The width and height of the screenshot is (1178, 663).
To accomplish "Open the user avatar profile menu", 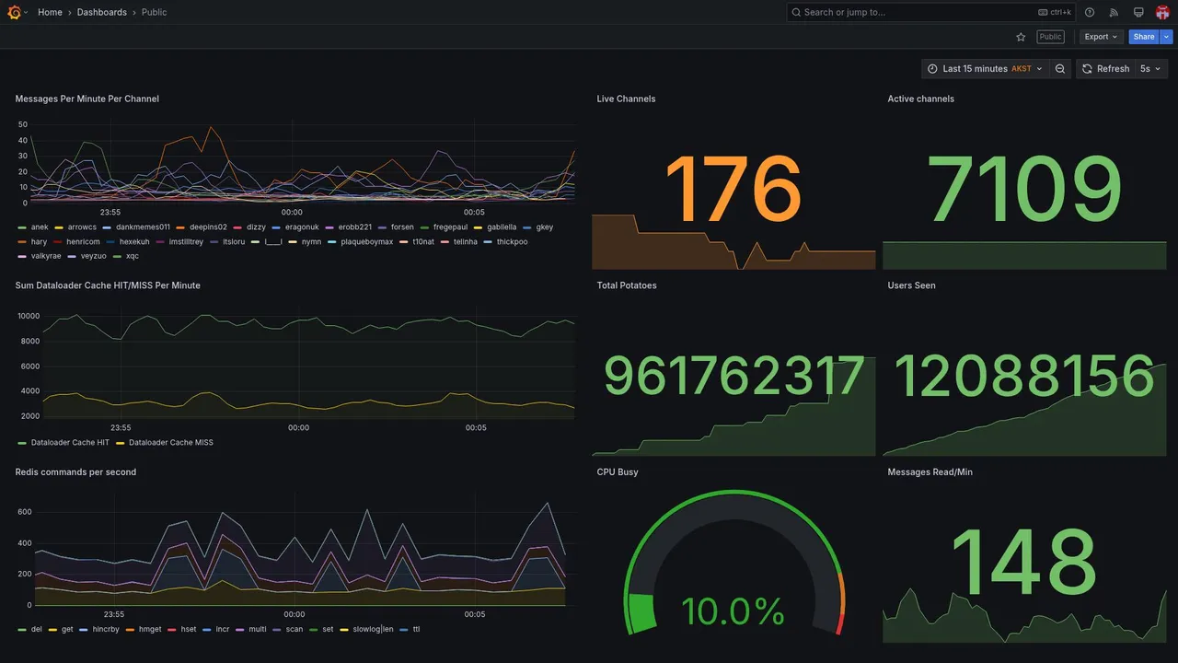I will (1162, 12).
